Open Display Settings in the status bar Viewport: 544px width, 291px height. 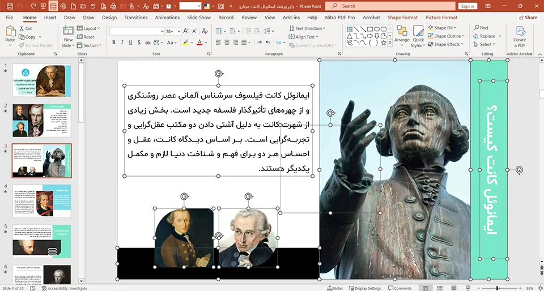[365, 288]
